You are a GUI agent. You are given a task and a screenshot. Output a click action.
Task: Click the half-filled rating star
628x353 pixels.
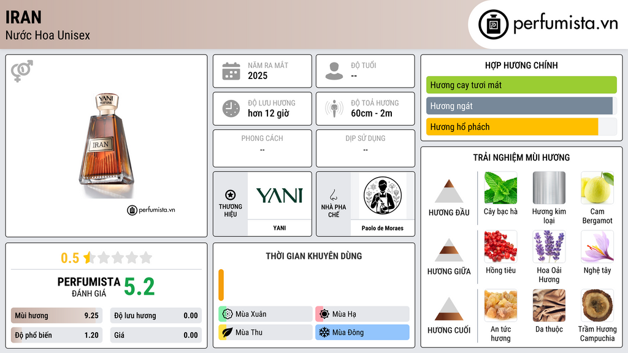(x=90, y=257)
